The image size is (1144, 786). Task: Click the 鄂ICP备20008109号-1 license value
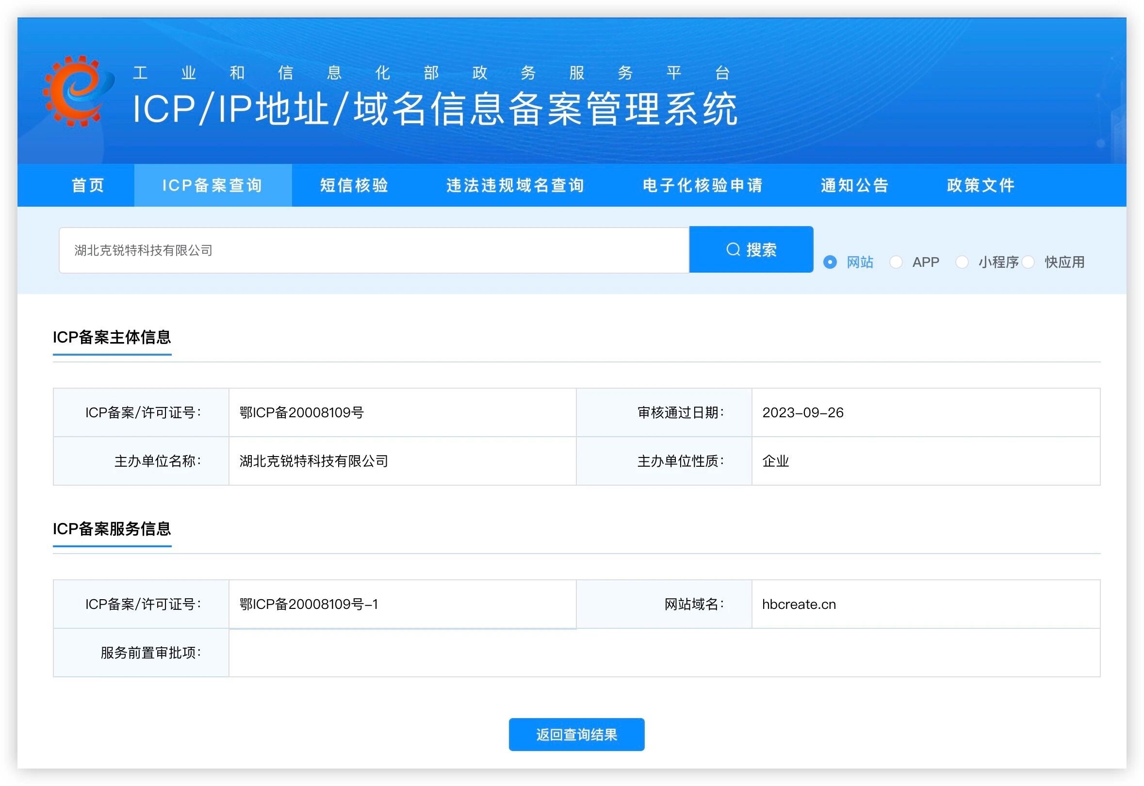pos(309,604)
